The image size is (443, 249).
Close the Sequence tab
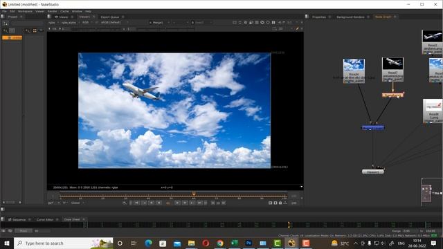tap(29, 219)
